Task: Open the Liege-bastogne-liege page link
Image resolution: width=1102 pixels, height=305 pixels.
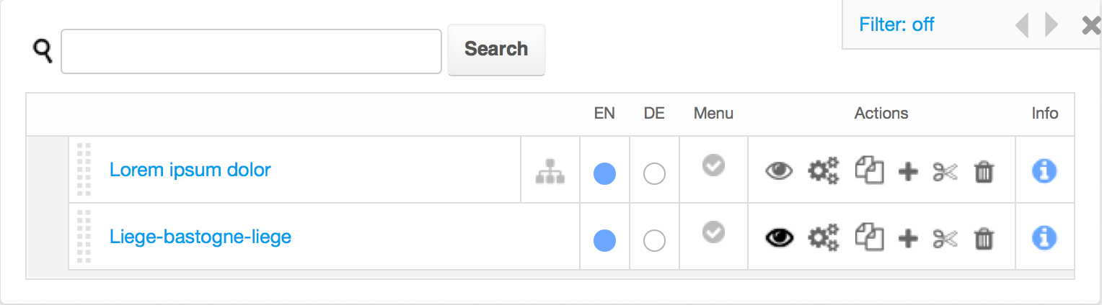Action: pyautogui.click(x=200, y=236)
